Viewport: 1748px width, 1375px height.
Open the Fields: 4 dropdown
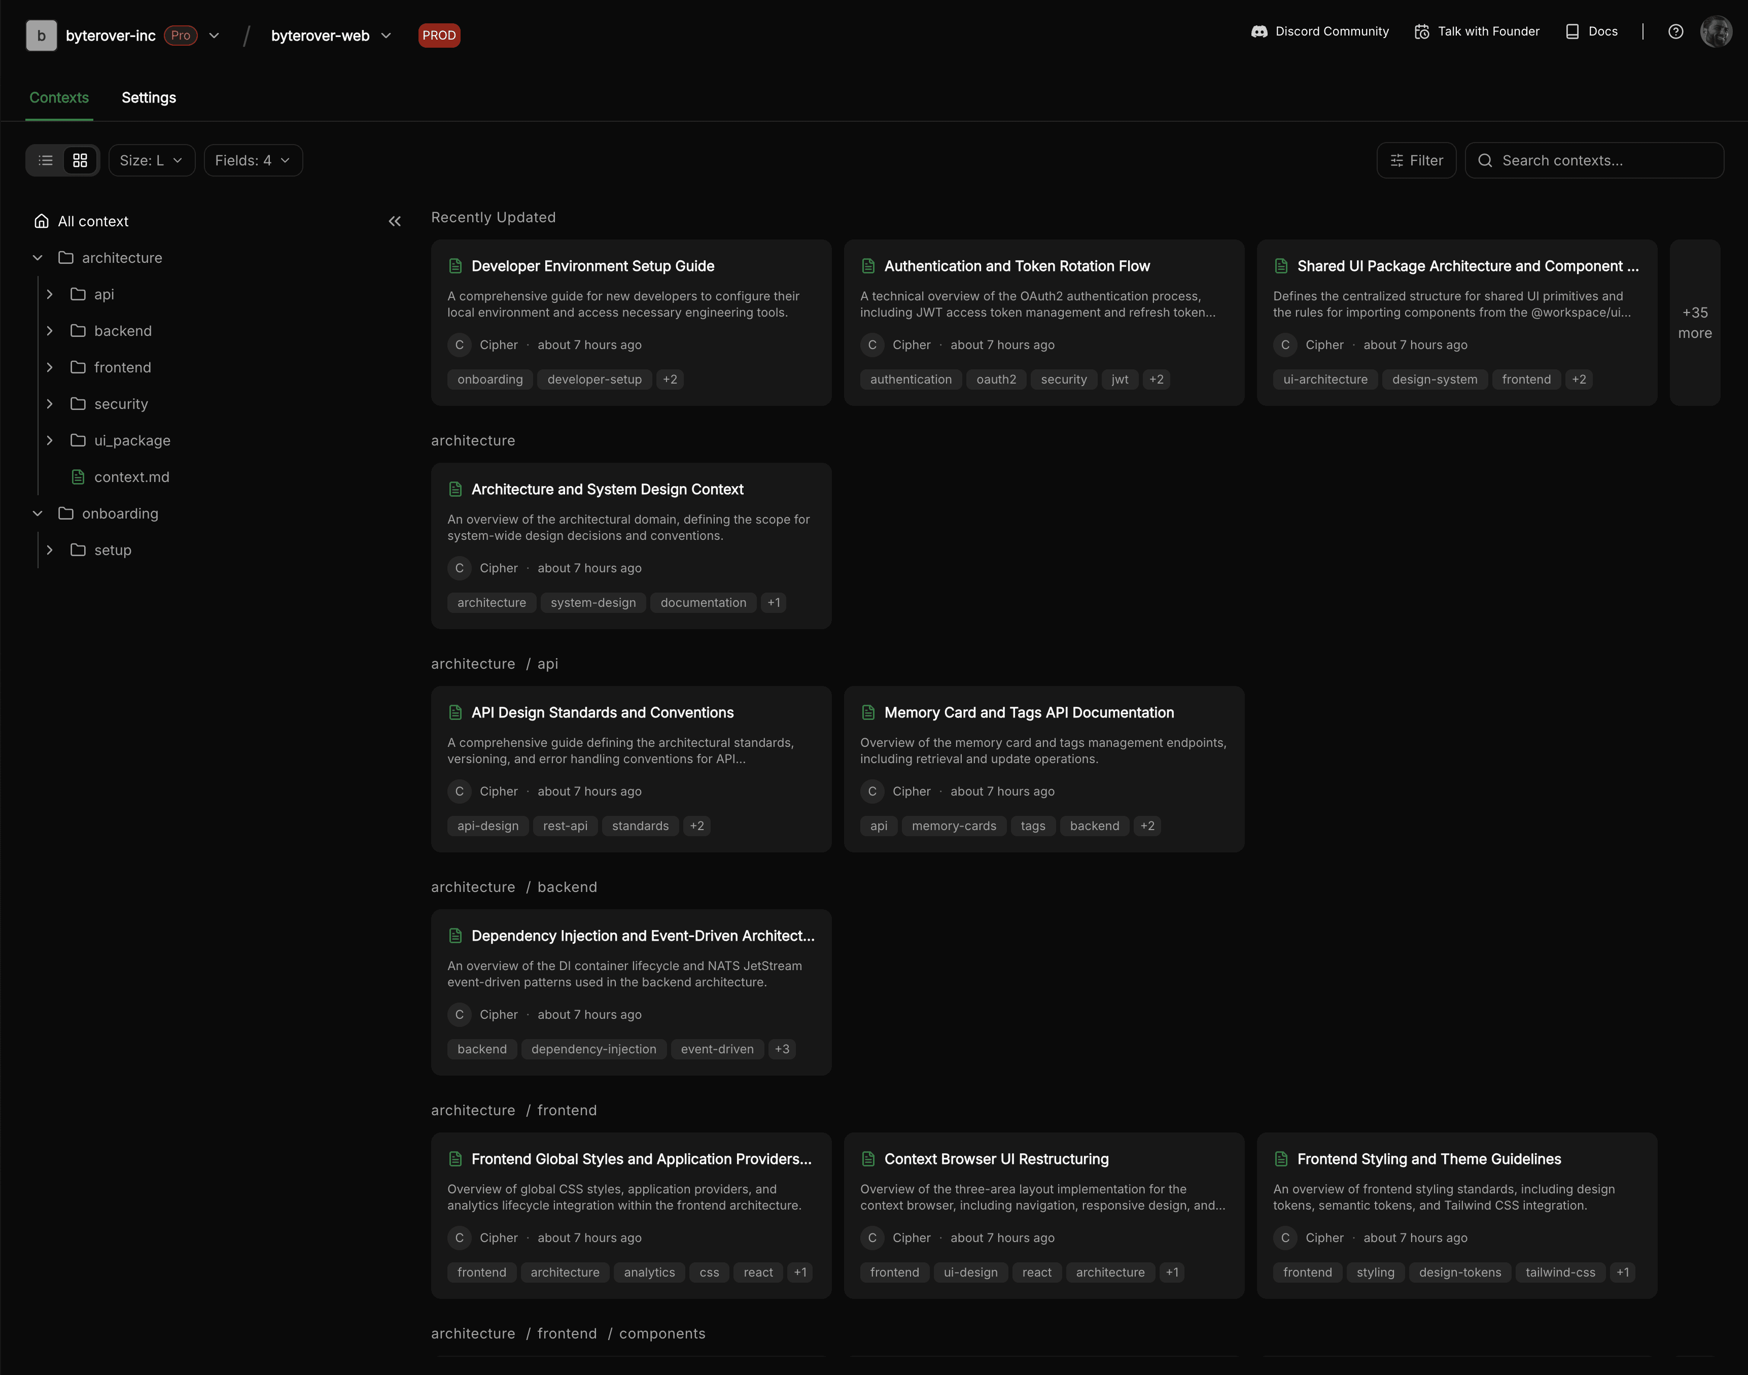[x=253, y=160]
